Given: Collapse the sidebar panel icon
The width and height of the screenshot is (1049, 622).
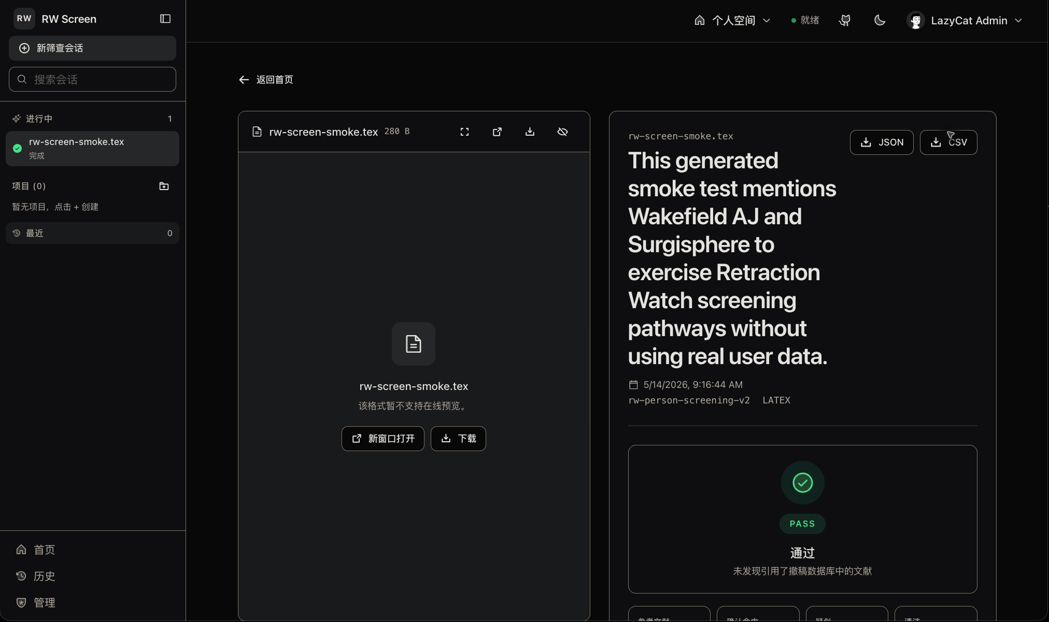Looking at the screenshot, I should click(x=165, y=19).
